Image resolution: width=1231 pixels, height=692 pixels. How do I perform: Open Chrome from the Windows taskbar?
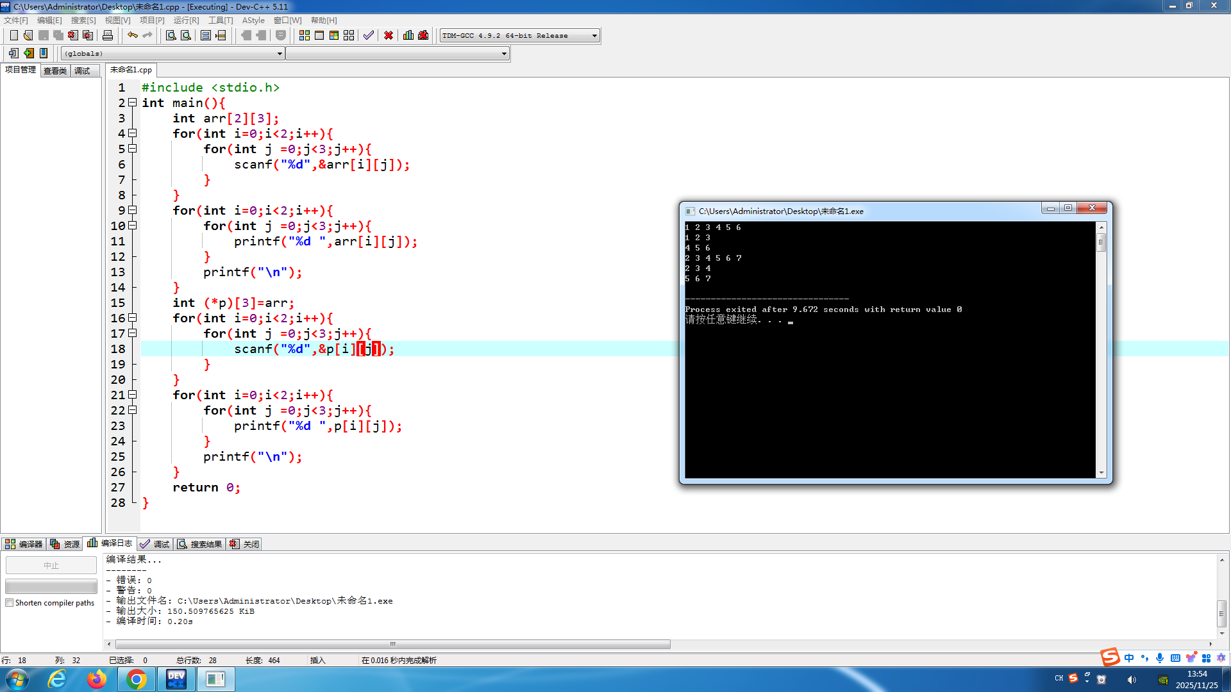tap(136, 679)
